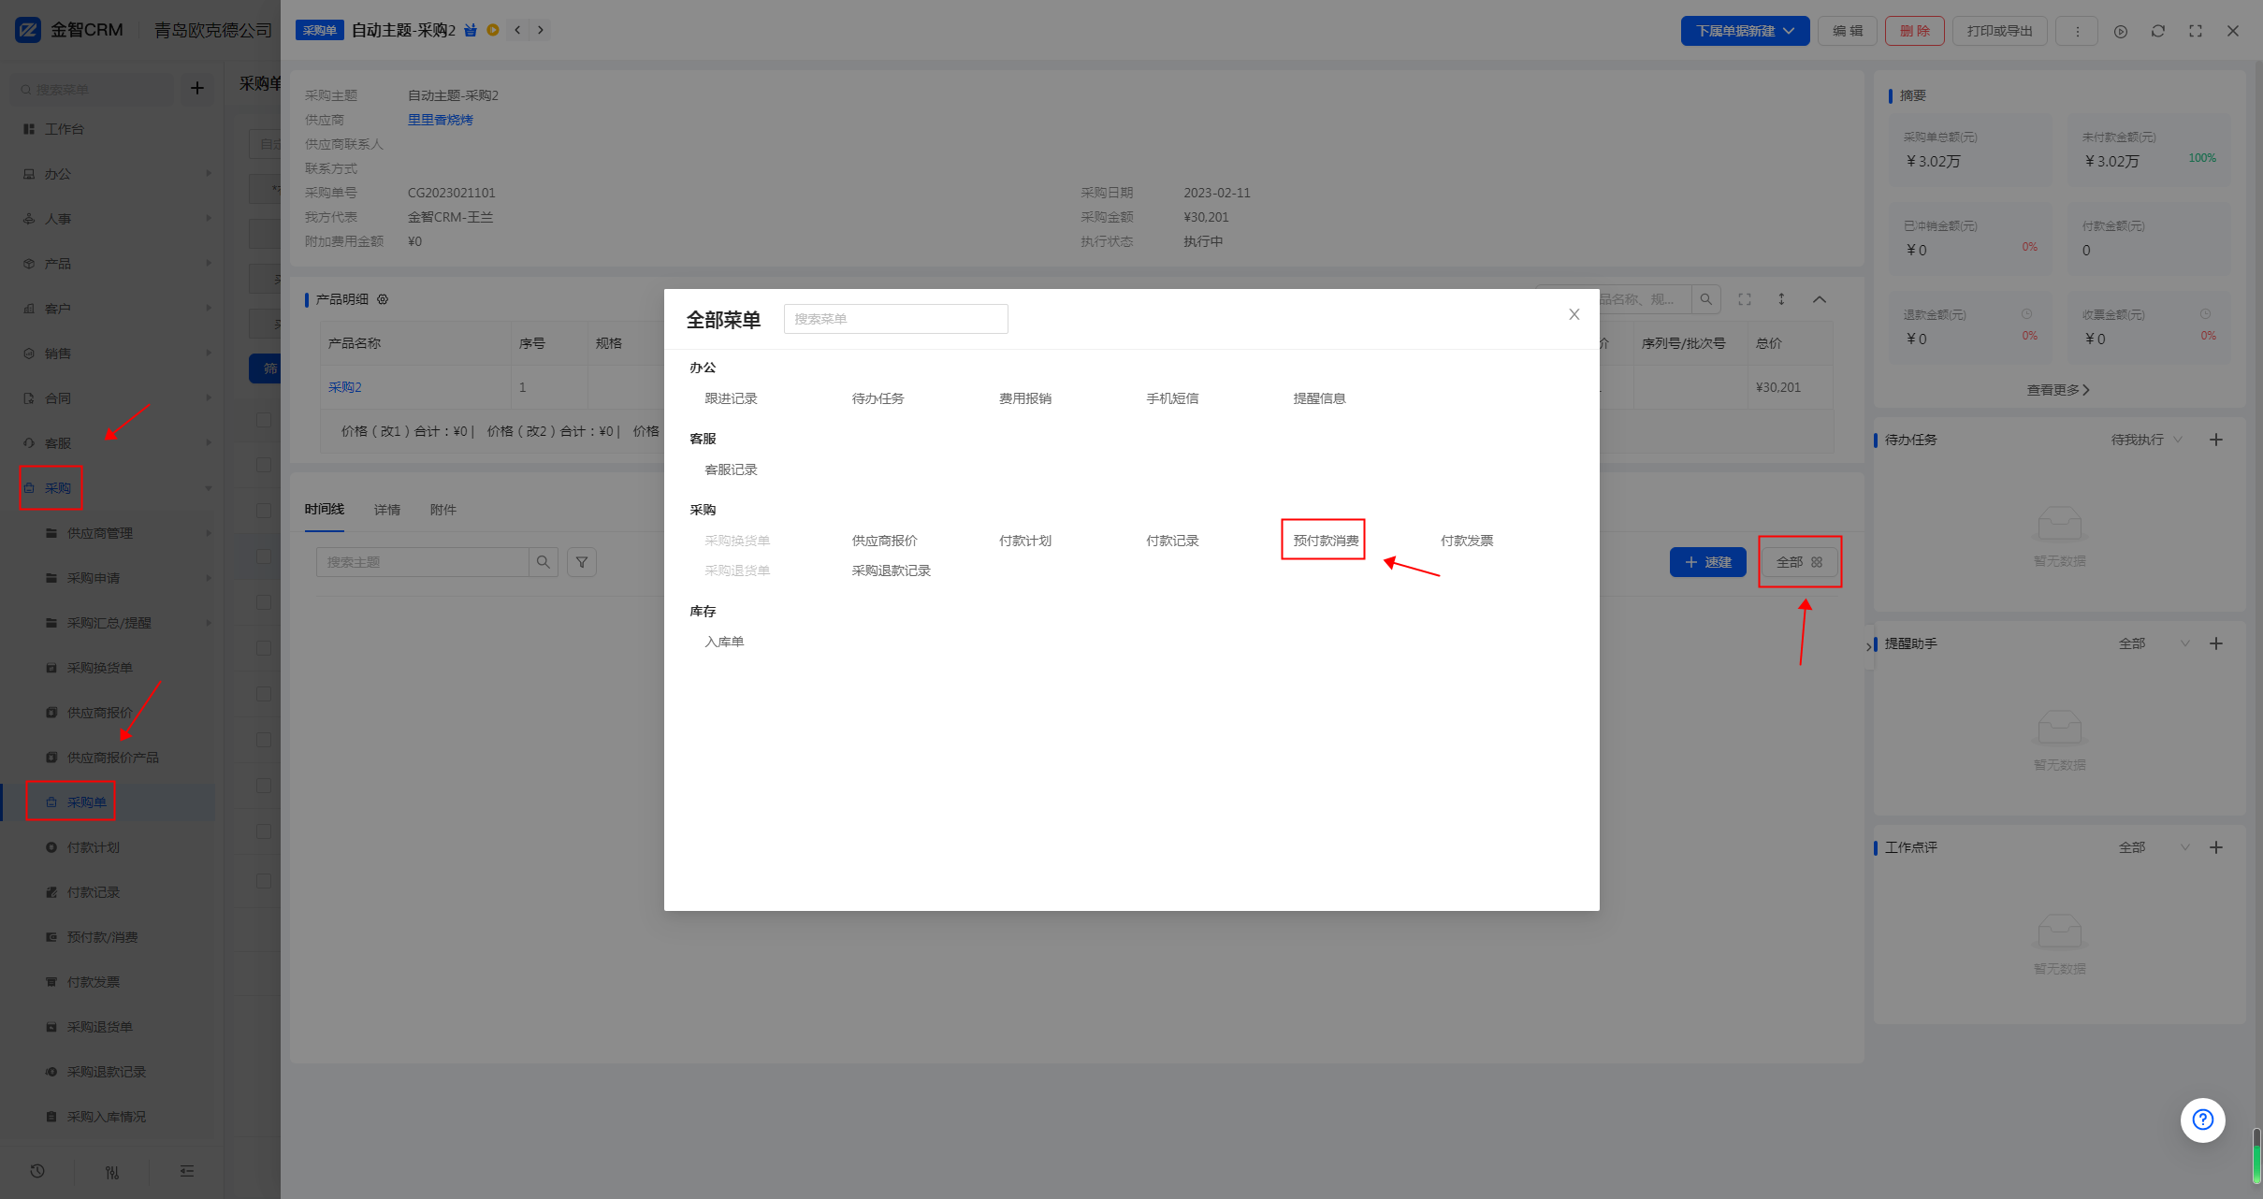
Task: Expand 办公 sidebar section
Action: [111, 174]
